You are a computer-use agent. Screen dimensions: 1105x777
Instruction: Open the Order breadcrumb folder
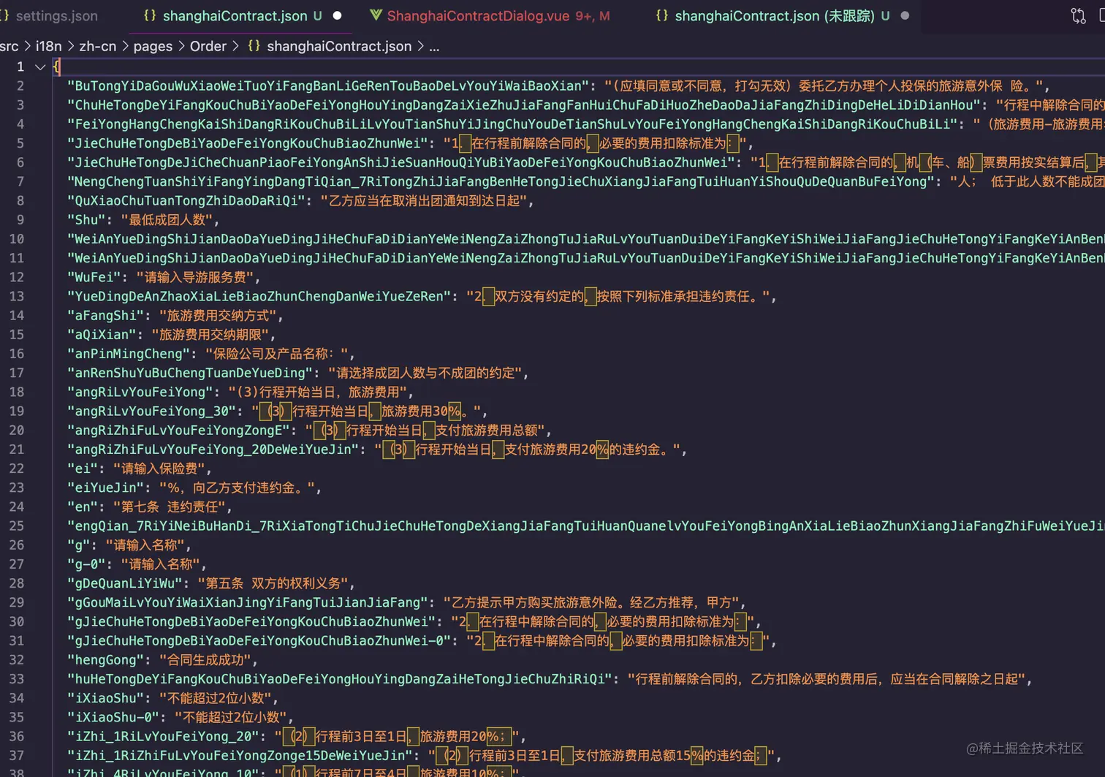[x=208, y=46]
